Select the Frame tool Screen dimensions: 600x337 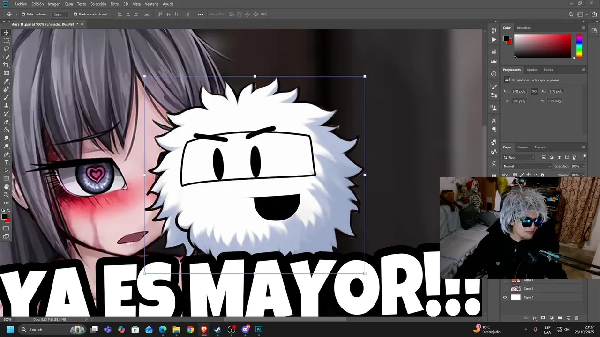click(x=6, y=73)
